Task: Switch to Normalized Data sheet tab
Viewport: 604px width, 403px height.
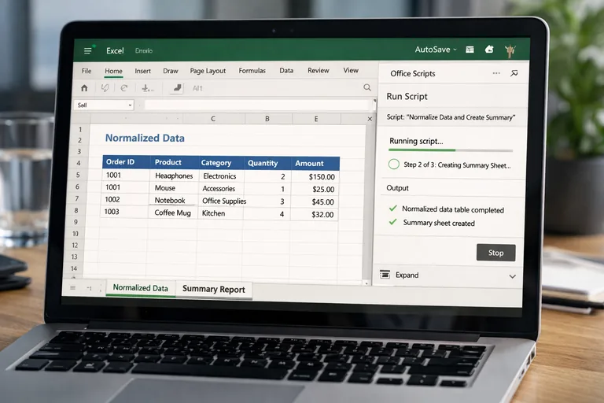Action: (140, 288)
